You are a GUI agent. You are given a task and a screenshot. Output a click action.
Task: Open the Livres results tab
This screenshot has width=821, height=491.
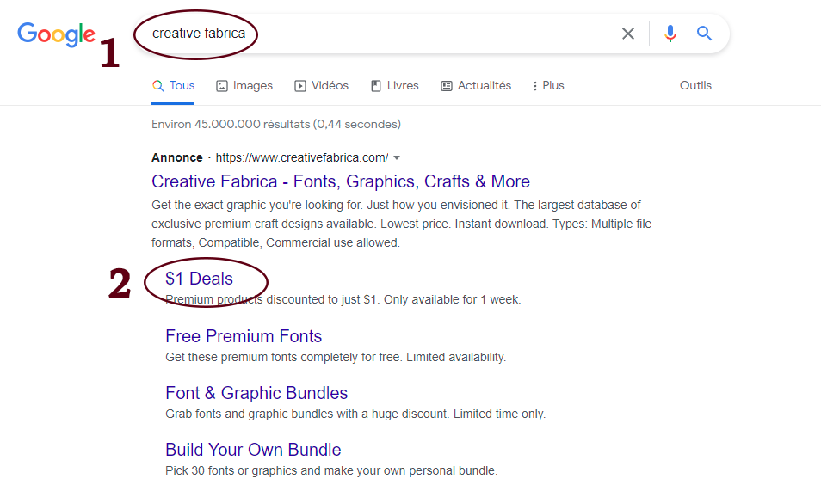(394, 86)
